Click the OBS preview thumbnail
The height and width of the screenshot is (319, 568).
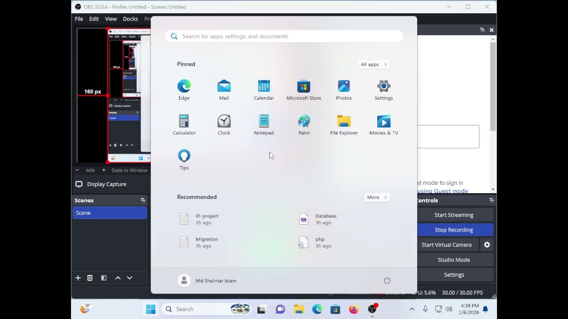[x=114, y=96]
